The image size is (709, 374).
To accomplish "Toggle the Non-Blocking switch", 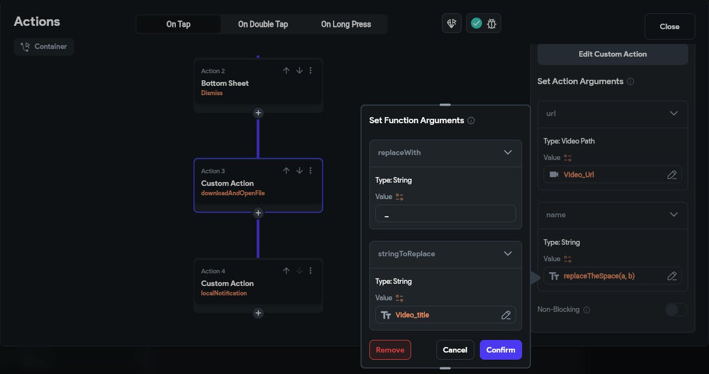I will (675, 310).
